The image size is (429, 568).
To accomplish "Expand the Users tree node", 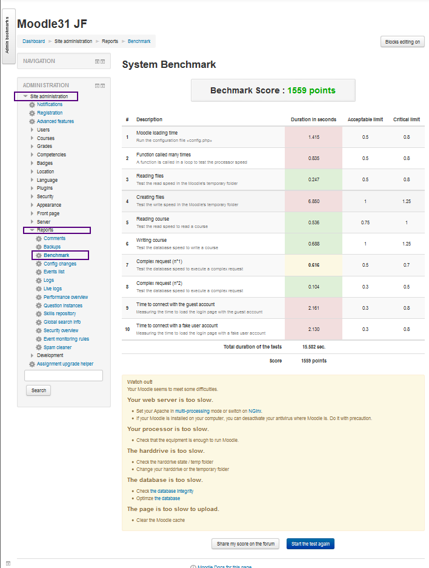I will [32, 130].
